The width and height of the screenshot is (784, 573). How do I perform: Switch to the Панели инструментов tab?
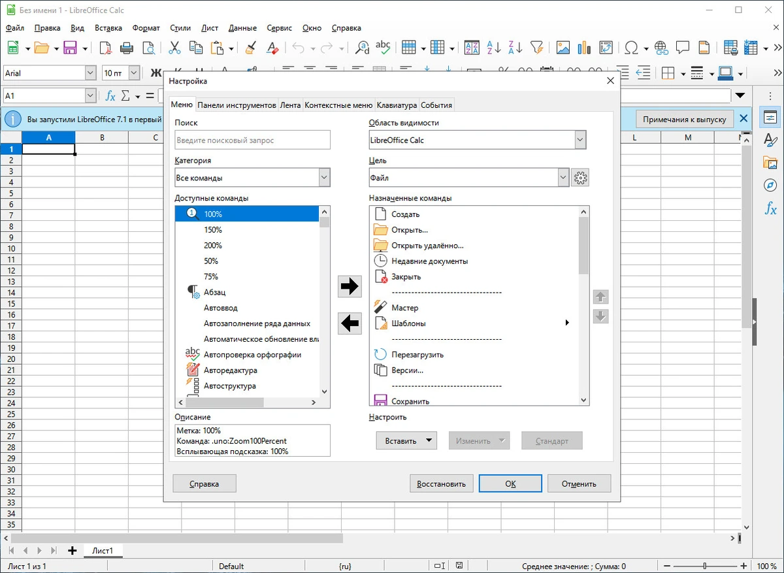(x=237, y=105)
